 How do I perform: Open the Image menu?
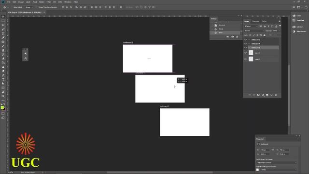(21, 2)
